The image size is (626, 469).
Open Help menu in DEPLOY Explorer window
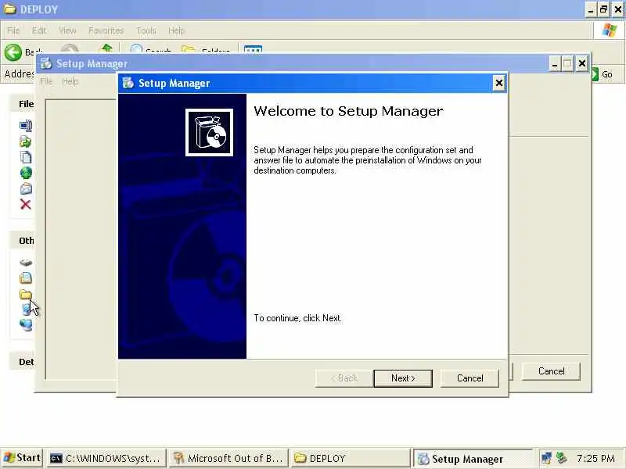pos(176,30)
